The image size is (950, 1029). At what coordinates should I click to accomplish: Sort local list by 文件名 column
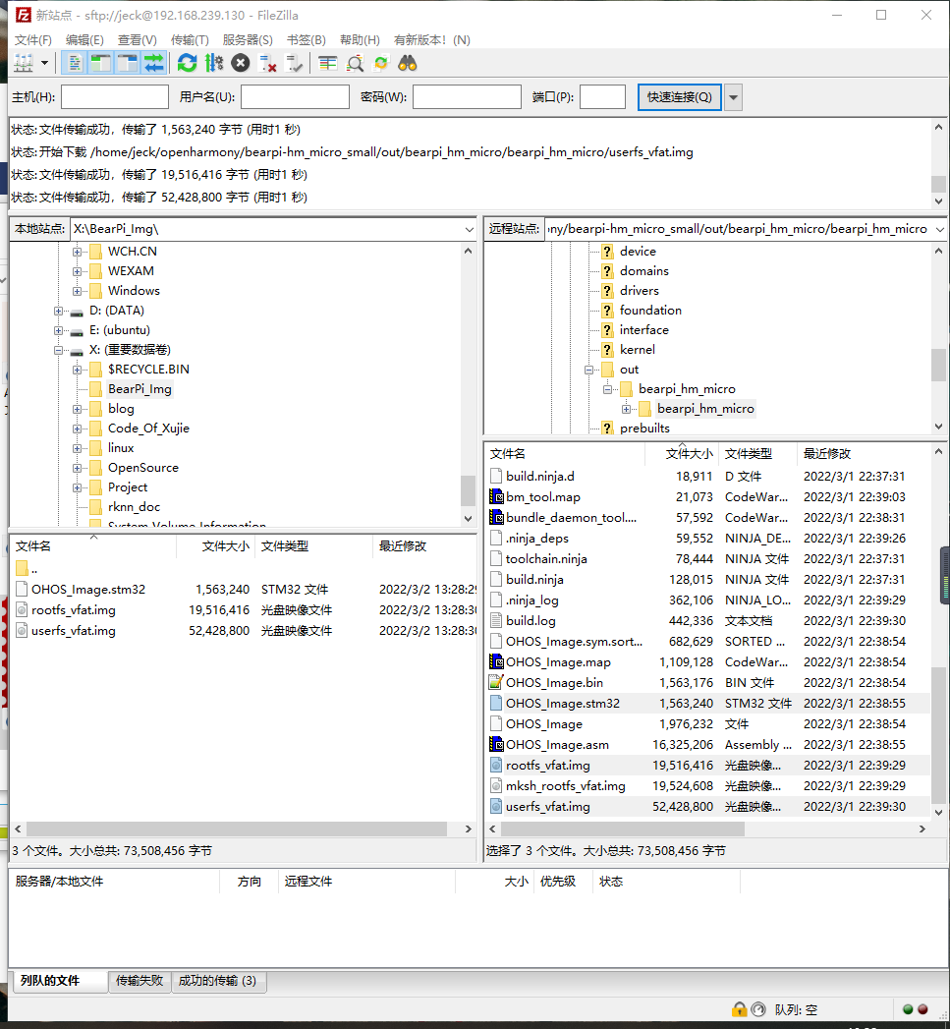(93, 546)
